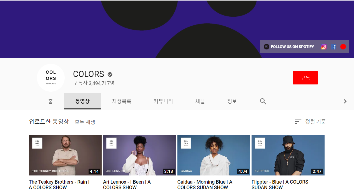Play the Gaidaa video thumbnail
Image resolution: width=354 pixels, height=190 pixels.
tap(214, 155)
